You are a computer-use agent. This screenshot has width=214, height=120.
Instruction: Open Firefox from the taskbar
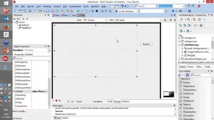[x=6, y=27]
